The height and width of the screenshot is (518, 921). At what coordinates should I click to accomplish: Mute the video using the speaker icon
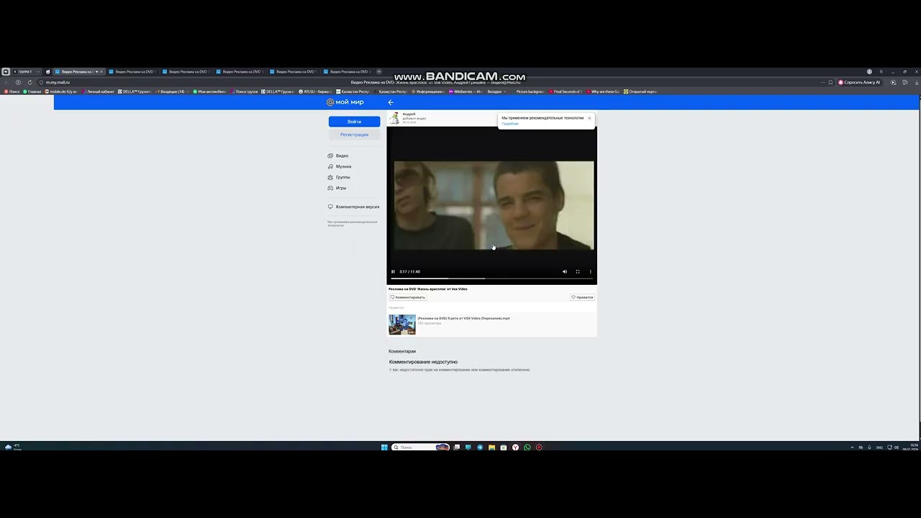pos(565,271)
